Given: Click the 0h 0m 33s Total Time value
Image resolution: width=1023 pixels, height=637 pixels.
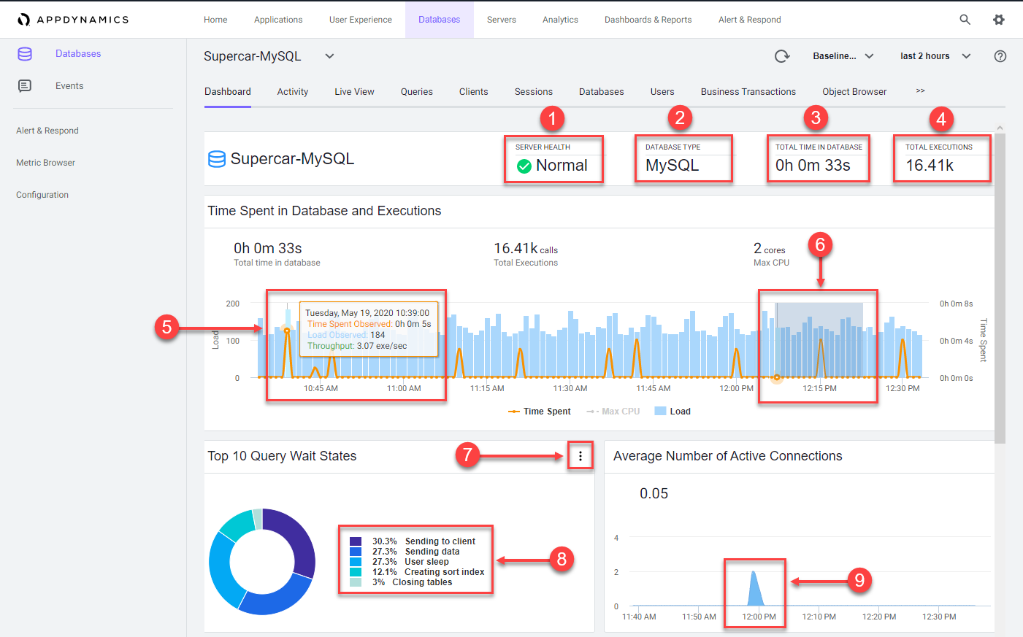Looking at the screenshot, I should [813, 166].
